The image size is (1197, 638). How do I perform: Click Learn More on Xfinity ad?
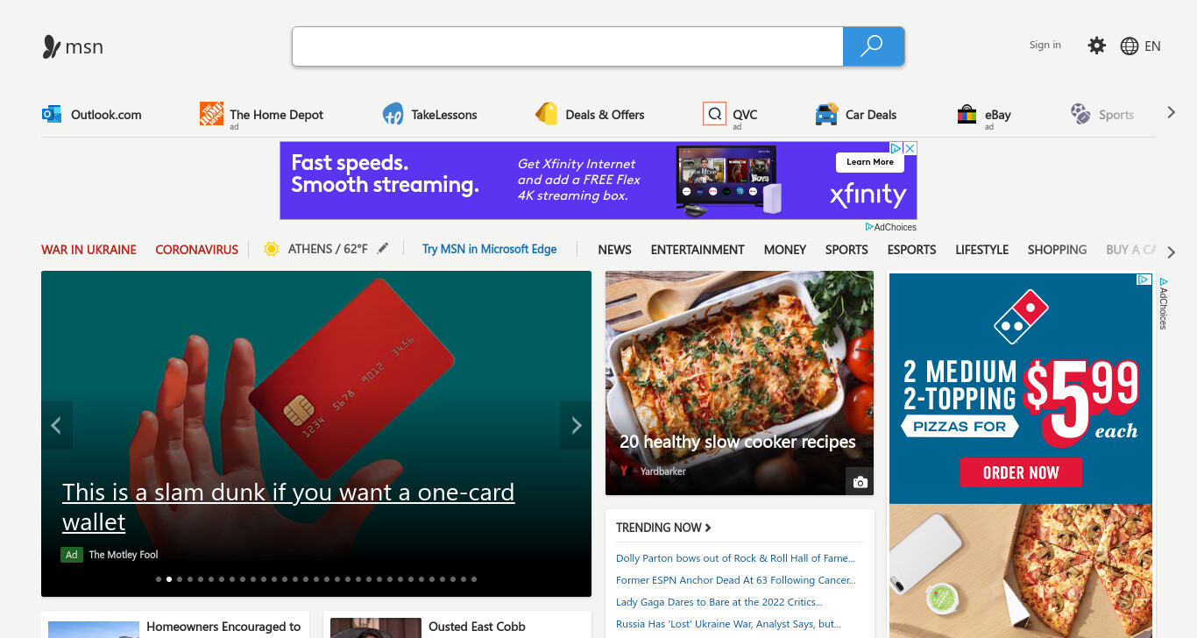(x=870, y=162)
